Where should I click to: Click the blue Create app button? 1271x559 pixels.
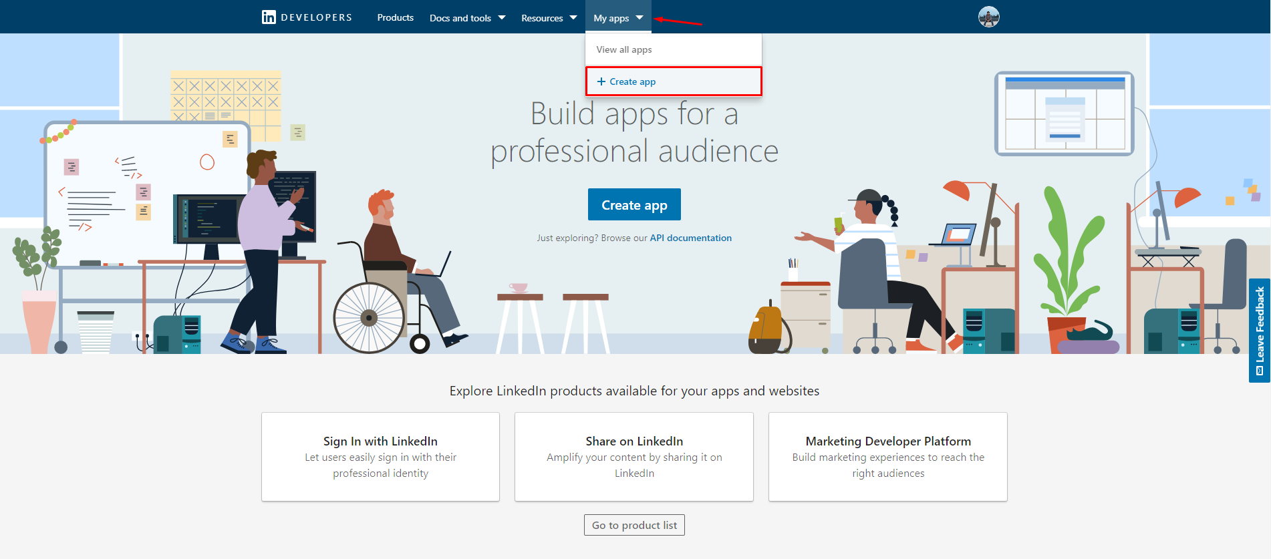[x=634, y=204]
